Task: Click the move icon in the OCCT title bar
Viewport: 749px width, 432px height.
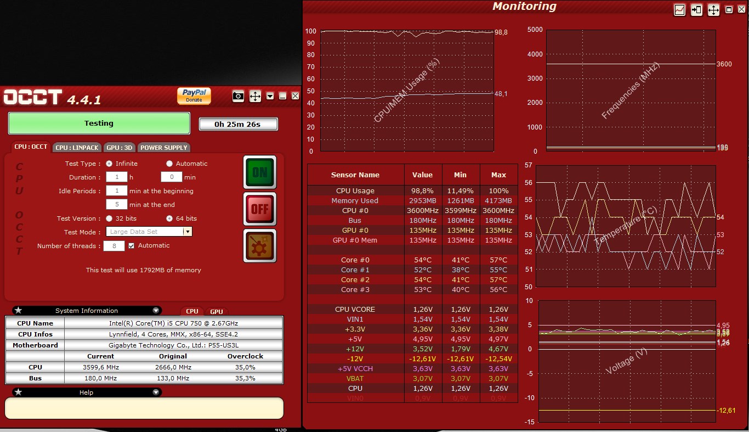Action: [255, 96]
